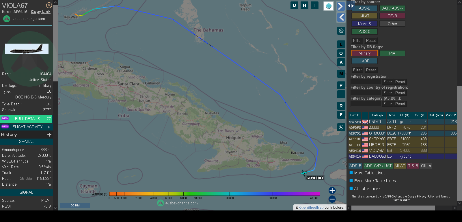This screenshot has height=222, width=462.
Task: Toggle the H map button
Action: coord(304,5)
